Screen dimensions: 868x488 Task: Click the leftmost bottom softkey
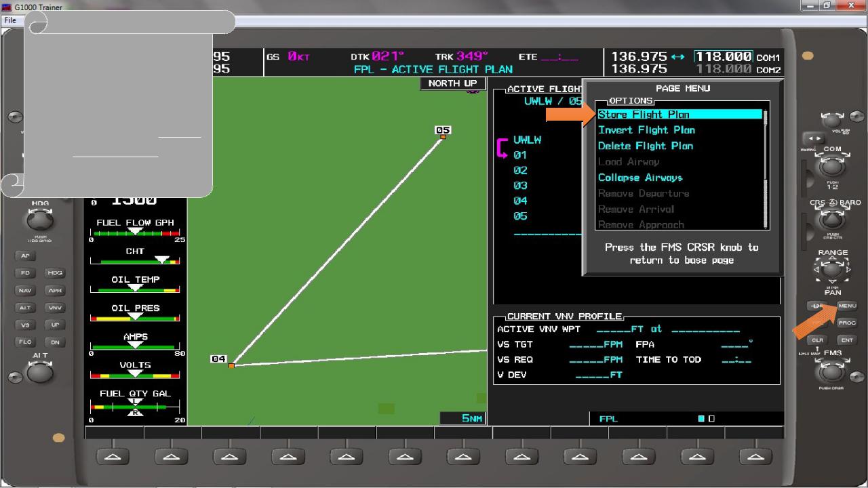pos(114,457)
